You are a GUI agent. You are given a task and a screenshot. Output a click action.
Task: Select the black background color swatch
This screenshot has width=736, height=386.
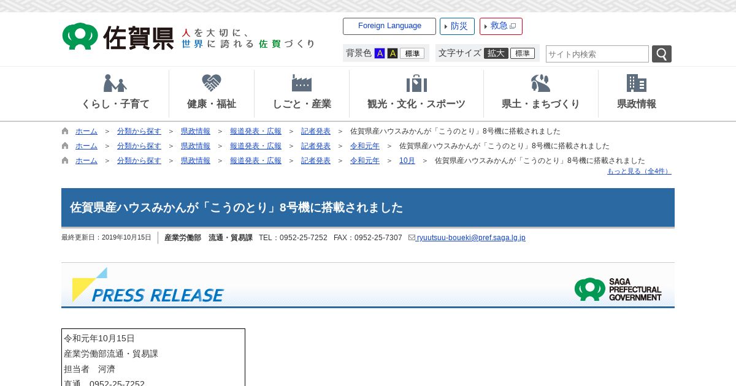393,53
